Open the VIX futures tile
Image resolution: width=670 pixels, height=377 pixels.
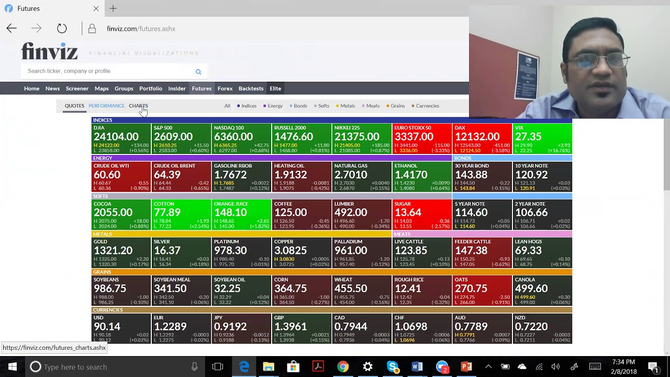coord(542,139)
